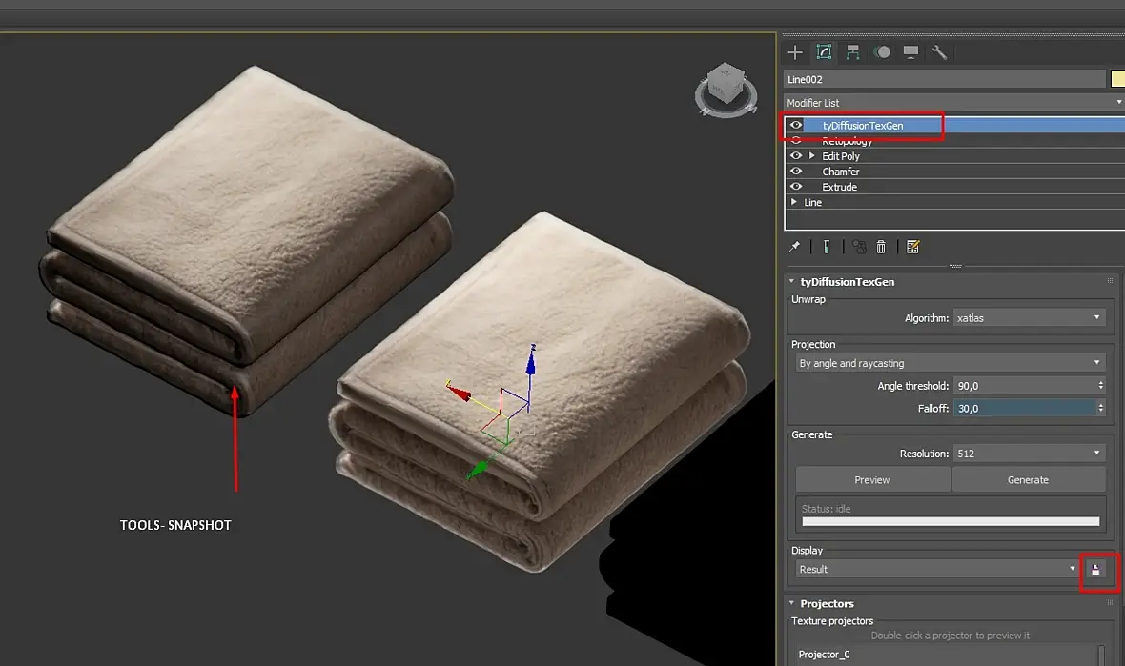Hide the Chamfer modifier via eye icon

click(x=796, y=172)
